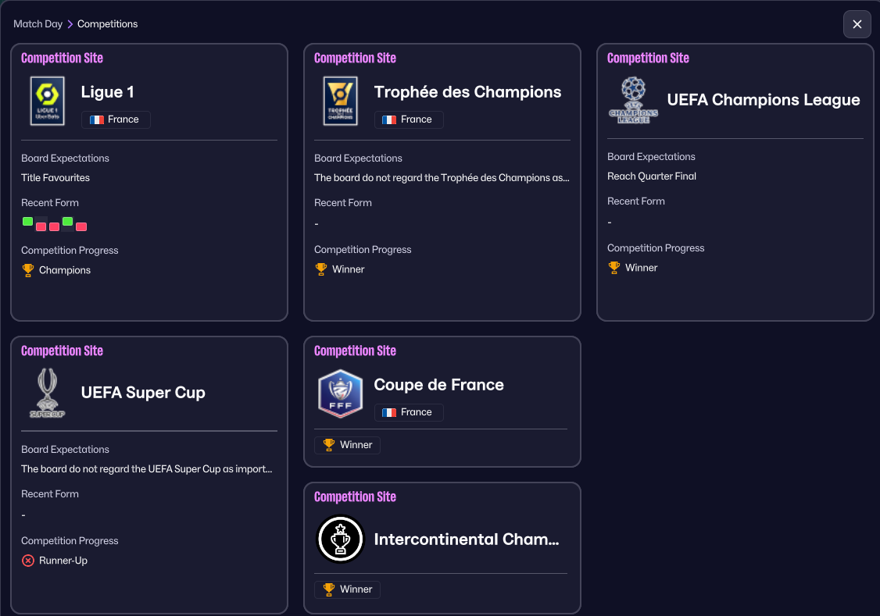Image resolution: width=880 pixels, height=616 pixels.
Task: Click France tag under Trophée des Champions
Action: pos(409,119)
